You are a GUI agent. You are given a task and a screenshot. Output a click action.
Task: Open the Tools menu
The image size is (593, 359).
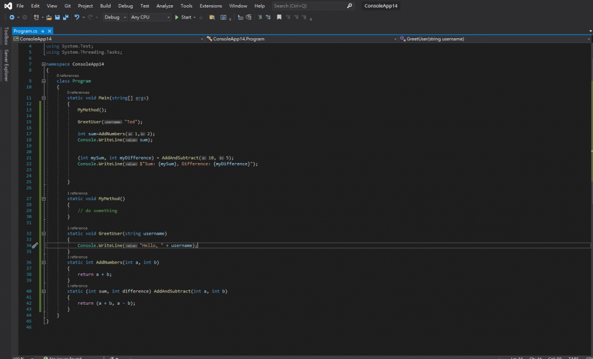coord(186,6)
